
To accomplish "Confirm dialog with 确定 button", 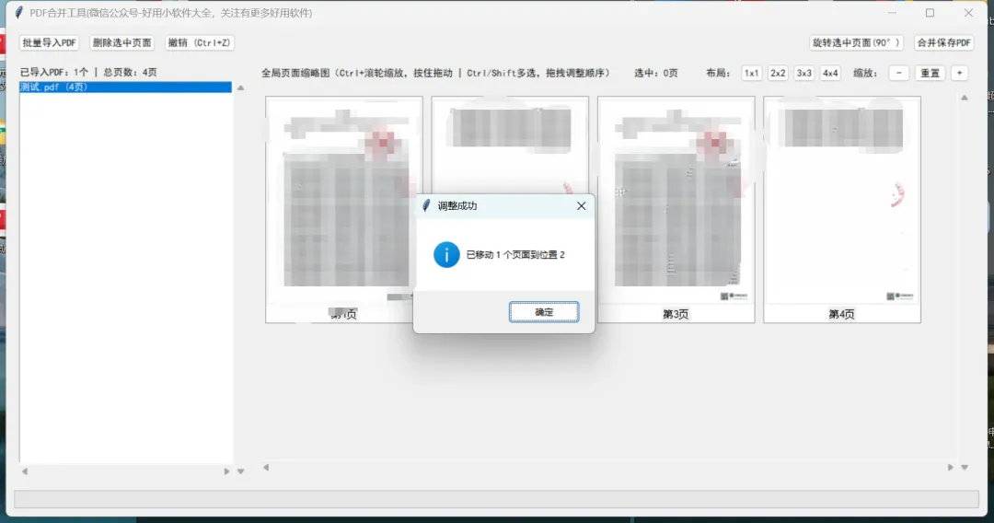I will tap(544, 312).
